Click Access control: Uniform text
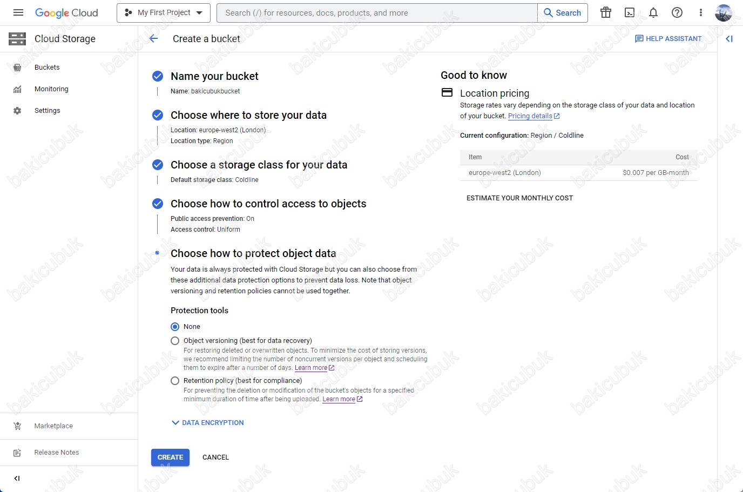Viewport: 743px width, 492px height. point(205,230)
